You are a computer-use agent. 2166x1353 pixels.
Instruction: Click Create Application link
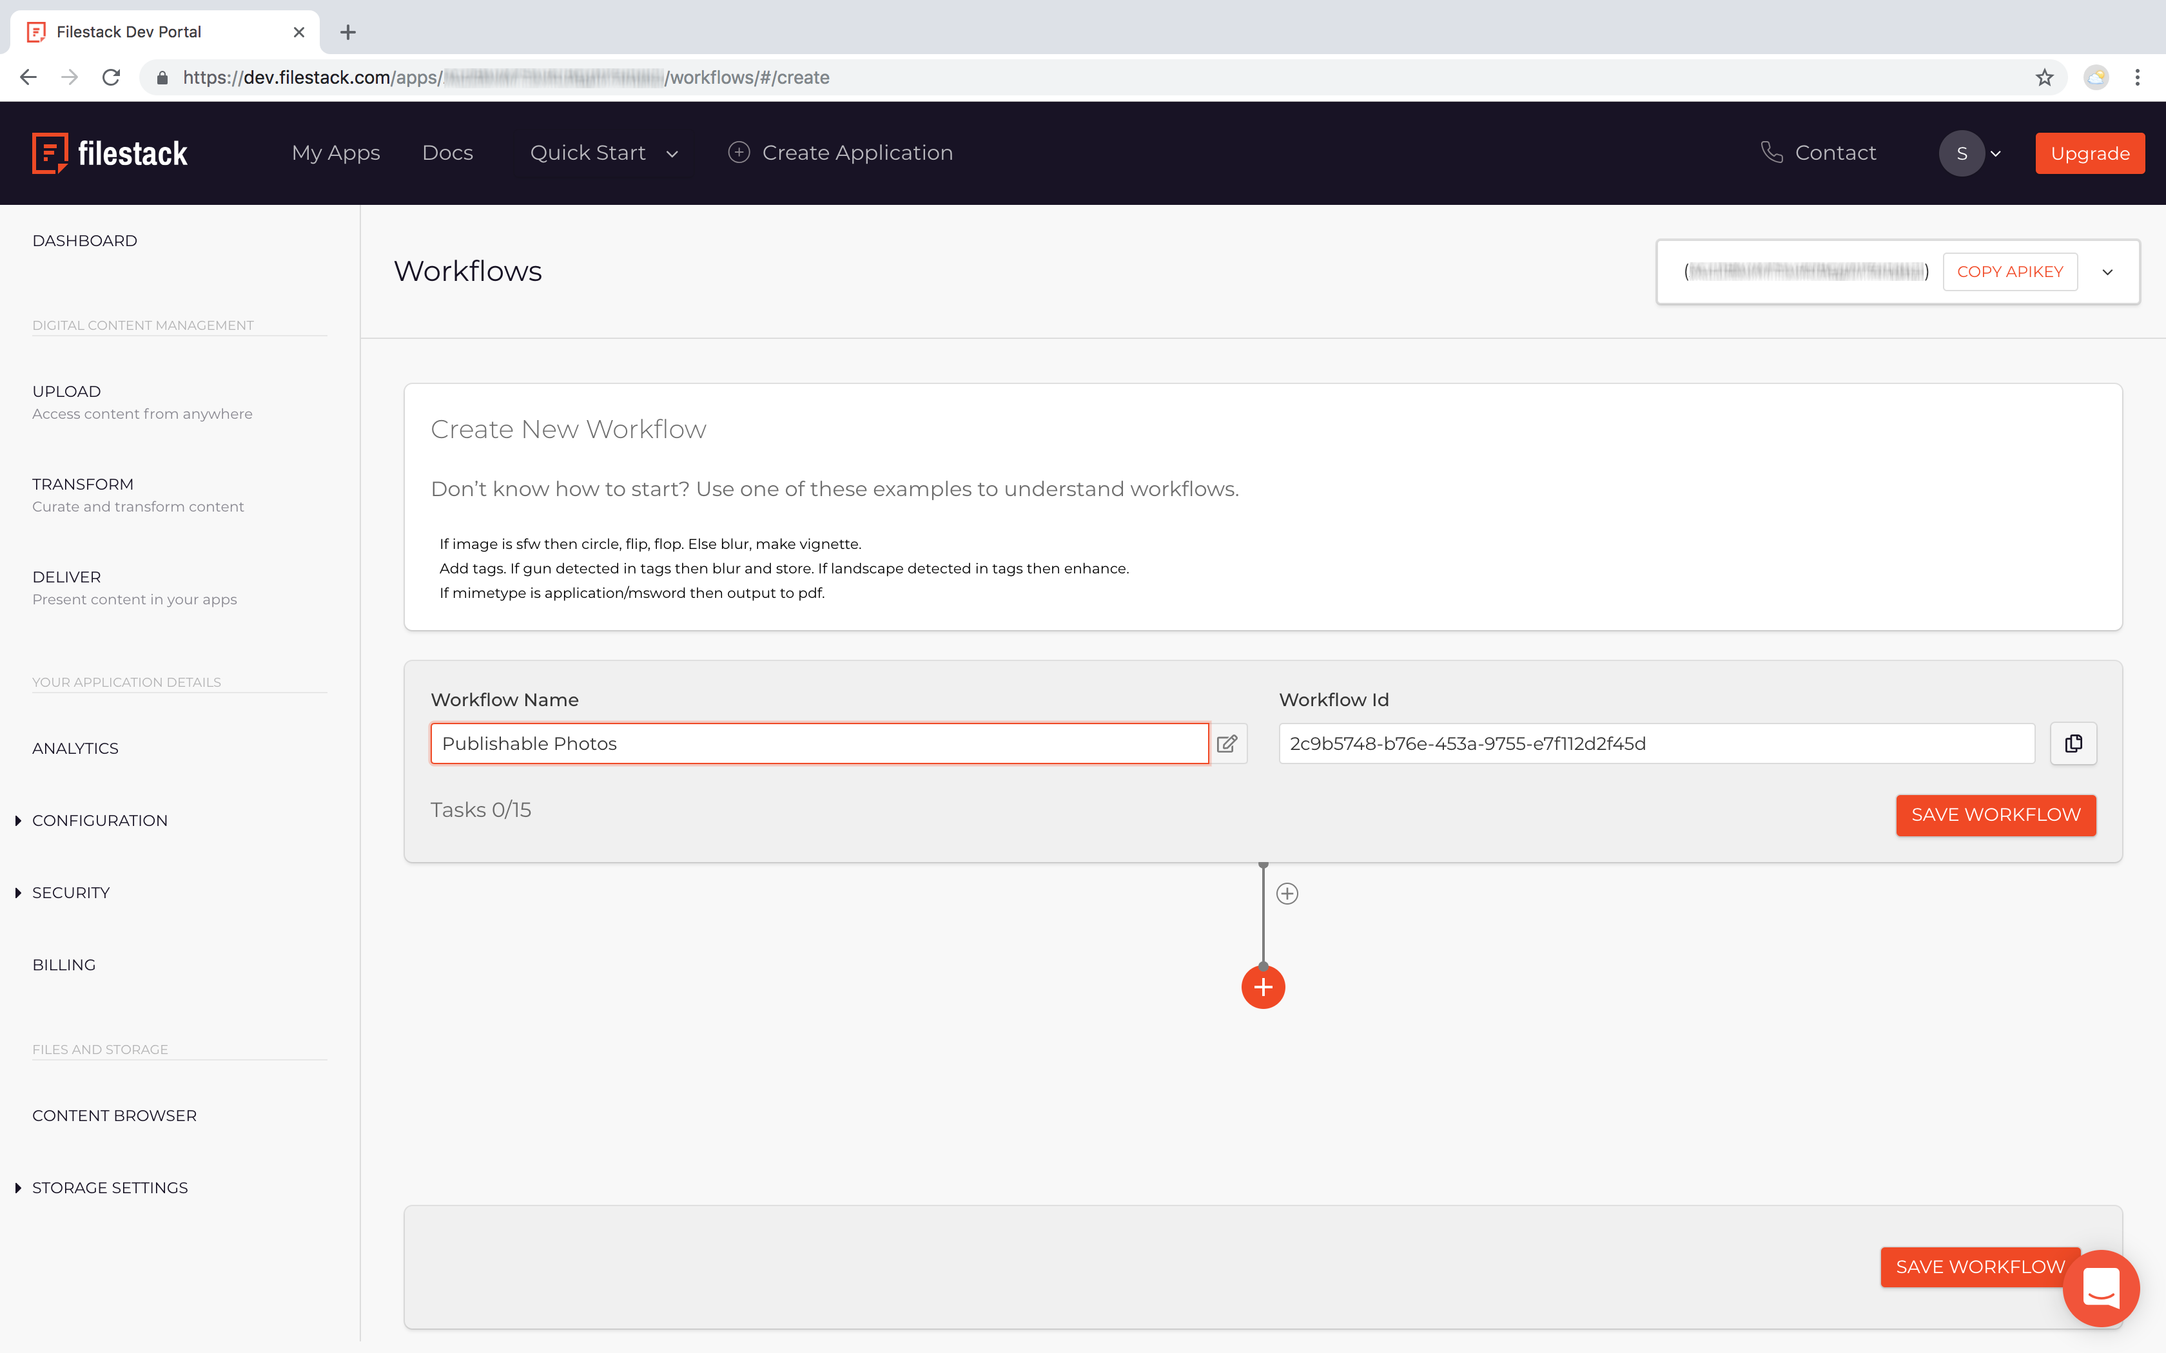[857, 153]
